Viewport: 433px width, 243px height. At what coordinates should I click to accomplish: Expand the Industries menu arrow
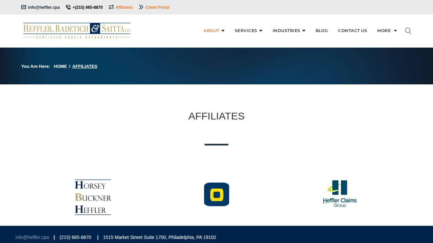pos(304,31)
